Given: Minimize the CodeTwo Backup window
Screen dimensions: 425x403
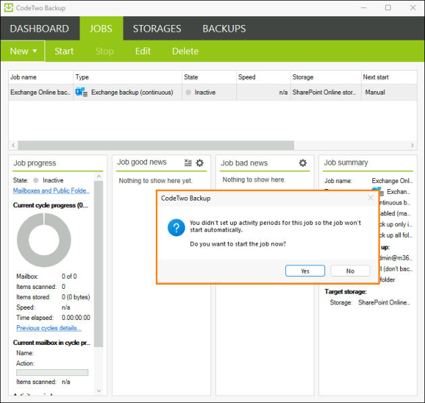Looking at the screenshot, I should click(x=364, y=7).
